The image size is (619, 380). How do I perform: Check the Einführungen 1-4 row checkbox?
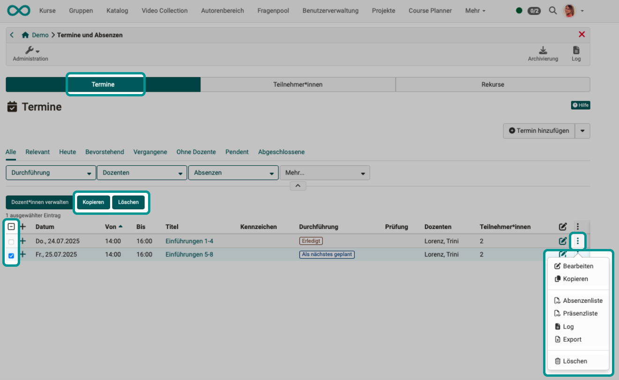click(11, 241)
